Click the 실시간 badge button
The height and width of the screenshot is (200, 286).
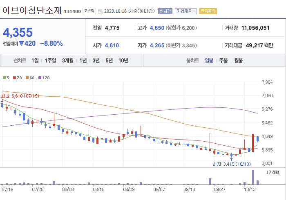(165, 11)
